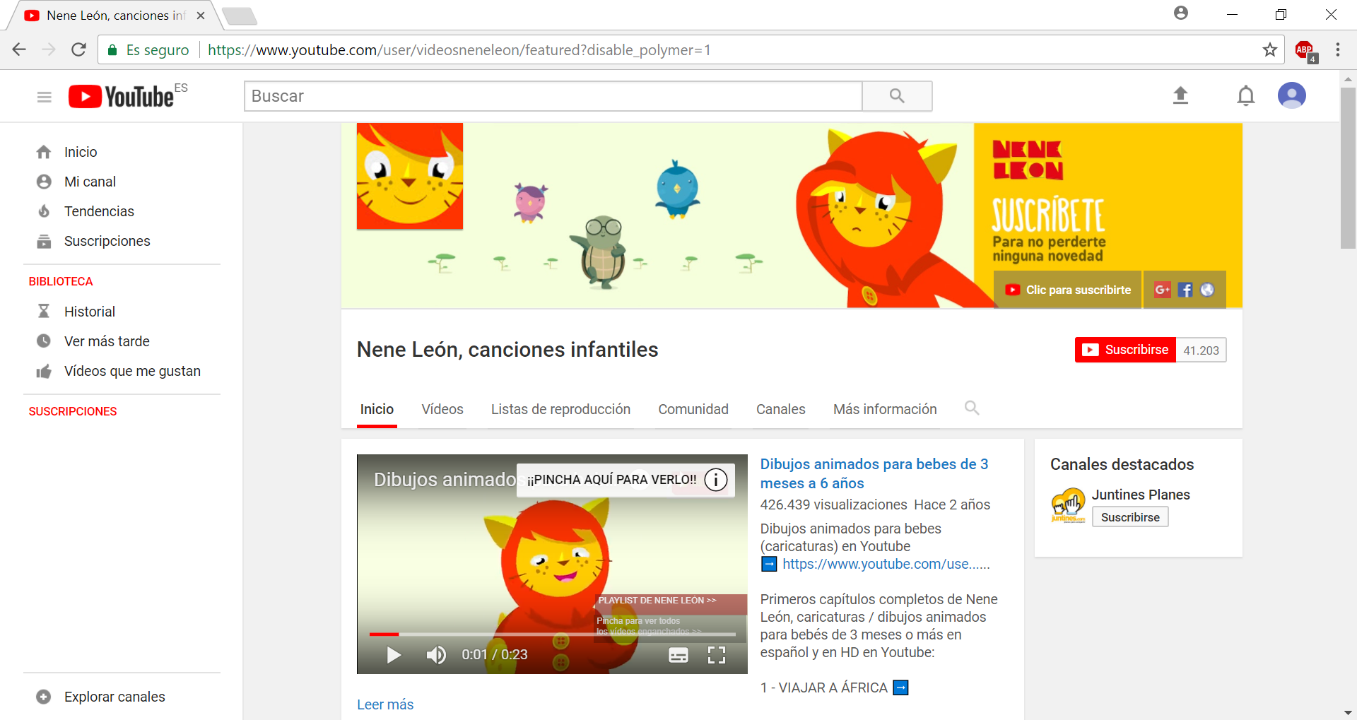Open the notifications bell icon

pos(1246,95)
